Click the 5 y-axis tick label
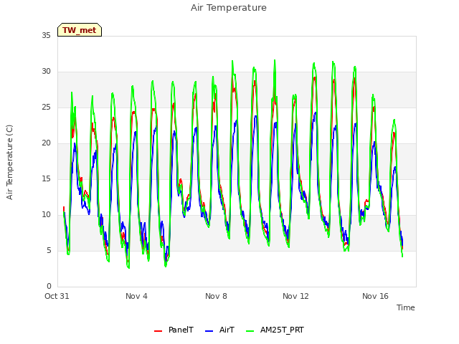 click(49, 250)
